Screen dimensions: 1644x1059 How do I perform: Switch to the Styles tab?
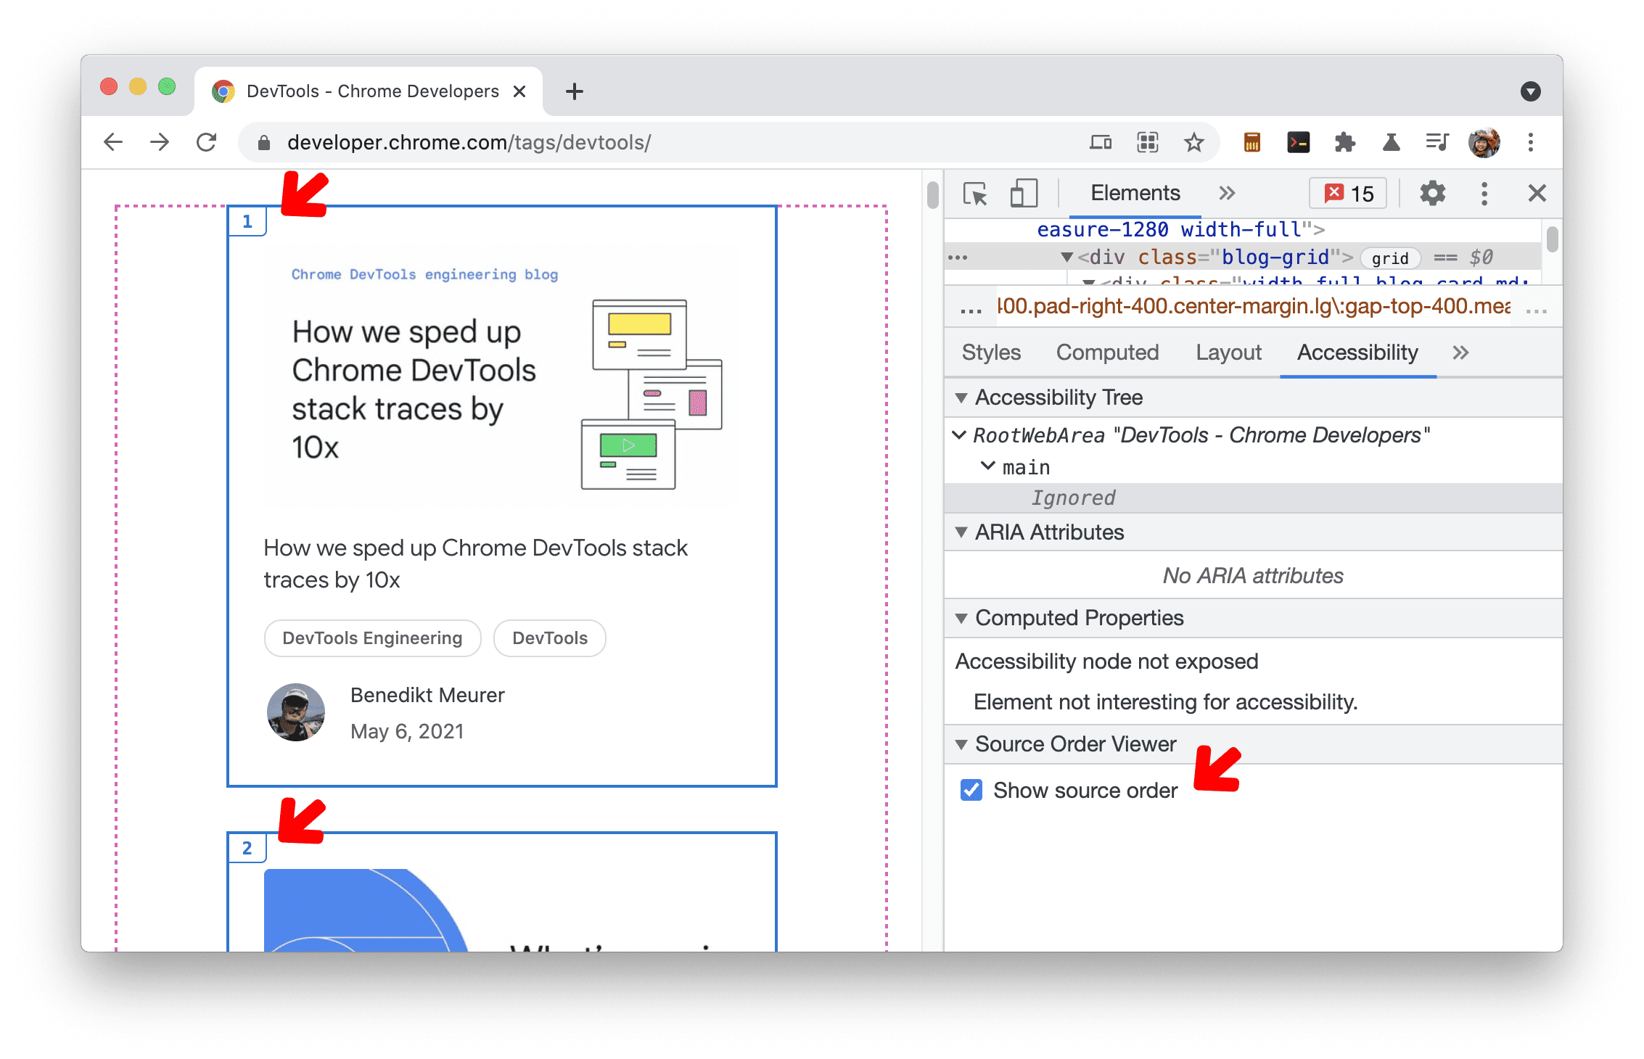point(990,353)
